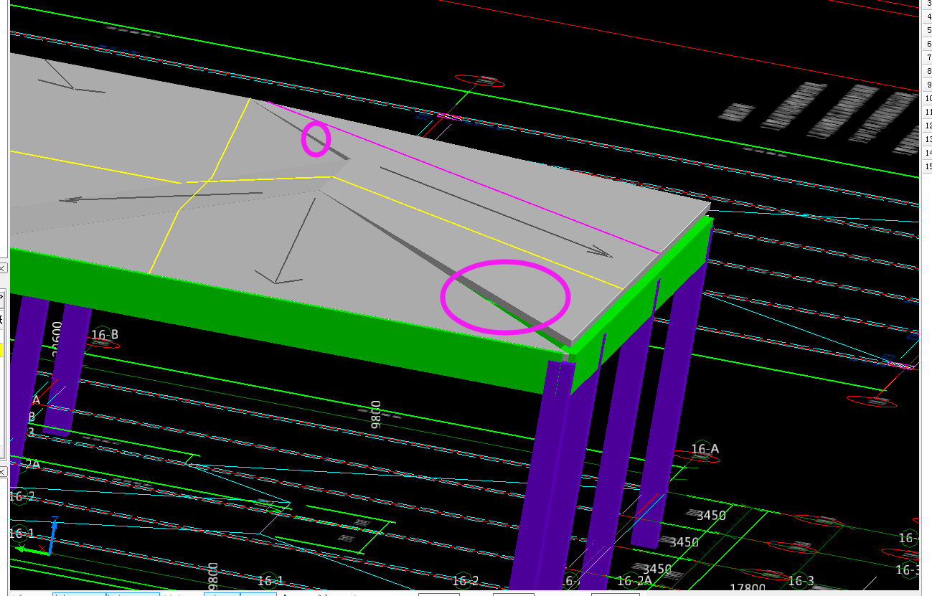The image size is (932, 596).
Task: Click the 16-2A grid axis label
Action: [634, 581]
